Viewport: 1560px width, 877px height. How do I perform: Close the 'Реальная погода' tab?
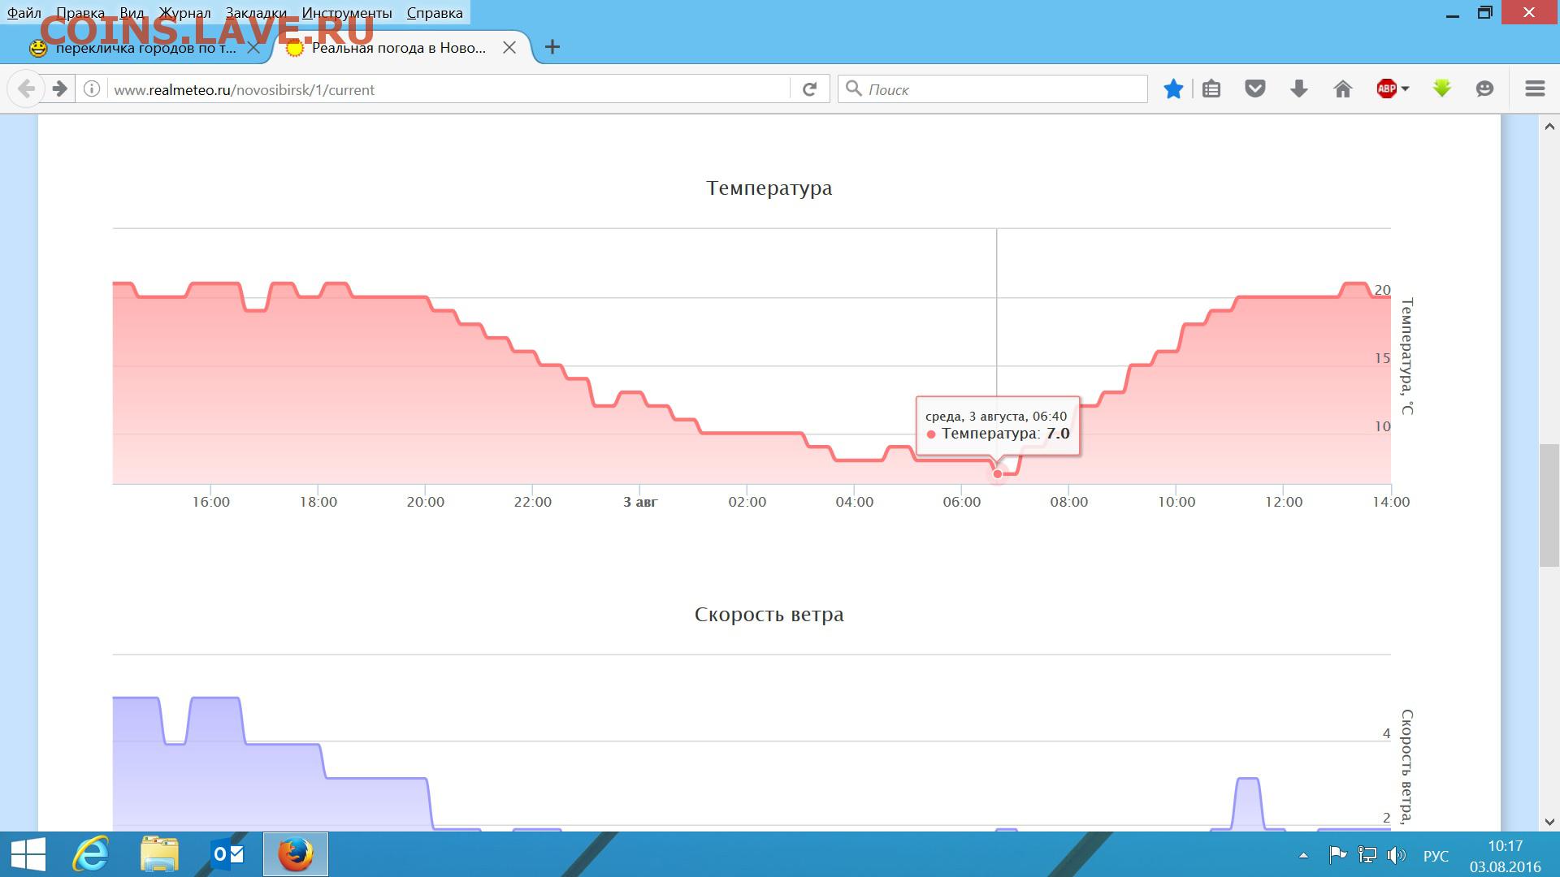509,48
